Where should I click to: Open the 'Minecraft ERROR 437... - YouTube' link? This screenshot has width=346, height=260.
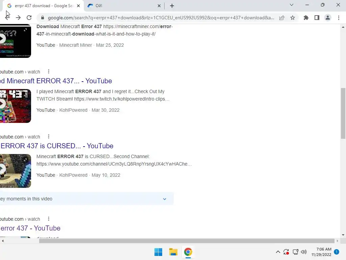tap(56, 81)
